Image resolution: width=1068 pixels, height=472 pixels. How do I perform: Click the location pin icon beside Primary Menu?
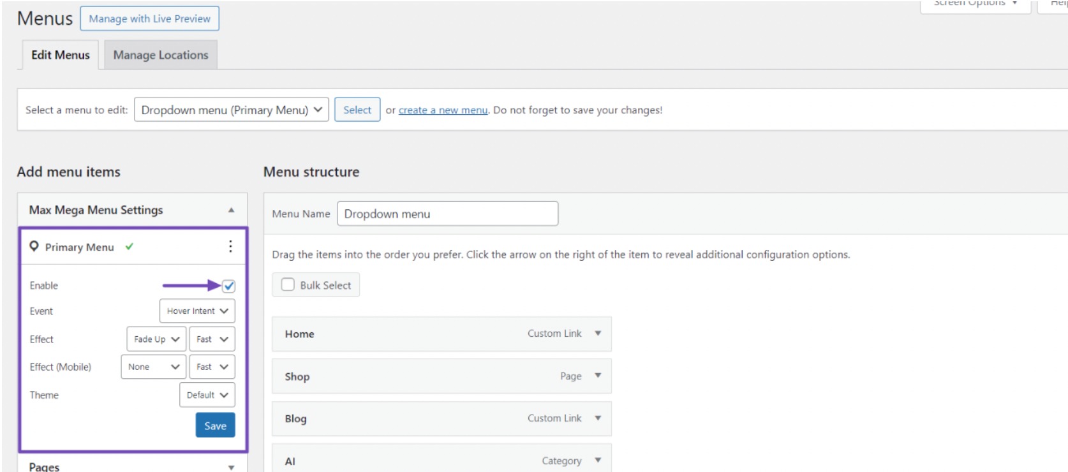(x=34, y=246)
